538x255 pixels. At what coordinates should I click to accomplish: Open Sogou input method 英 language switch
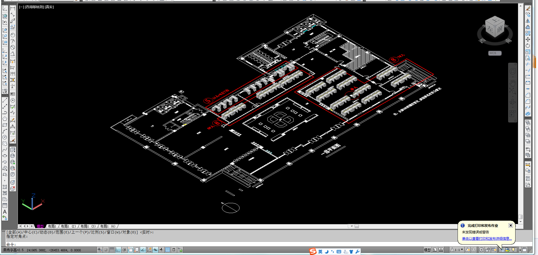click(x=320, y=251)
